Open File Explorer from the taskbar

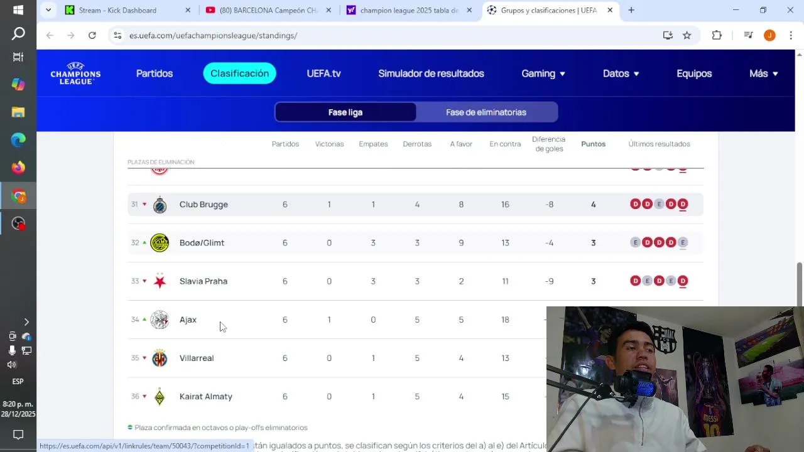(x=18, y=112)
